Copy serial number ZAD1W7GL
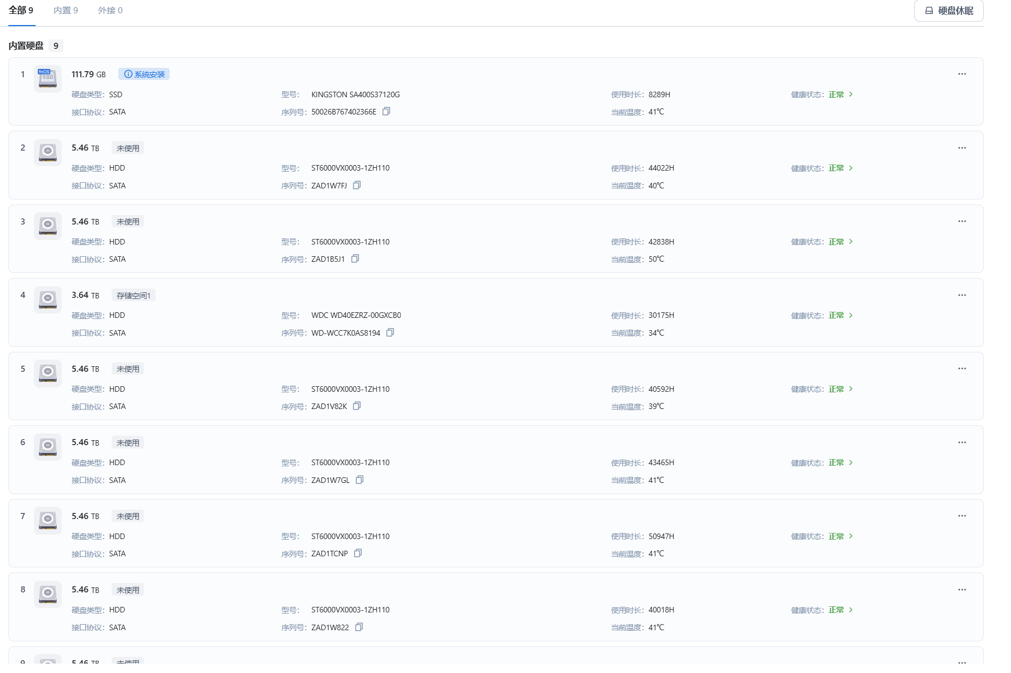Image resolution: width=1011 pixels, height=673 pixels. [360, 480]
